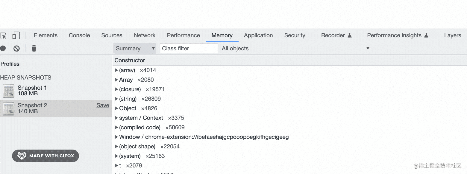Expand the (array) constructor row
467x174 pixels.
(x=116, y=70)
